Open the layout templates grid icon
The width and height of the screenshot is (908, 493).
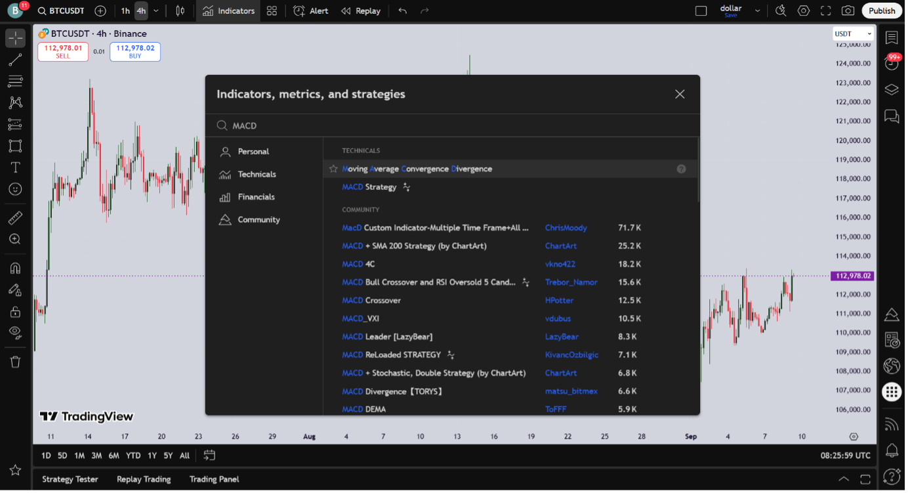(272, 11)
